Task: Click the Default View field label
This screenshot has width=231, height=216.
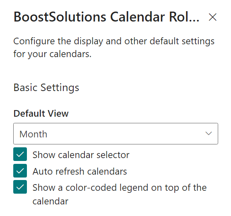Action: (41, 113)
